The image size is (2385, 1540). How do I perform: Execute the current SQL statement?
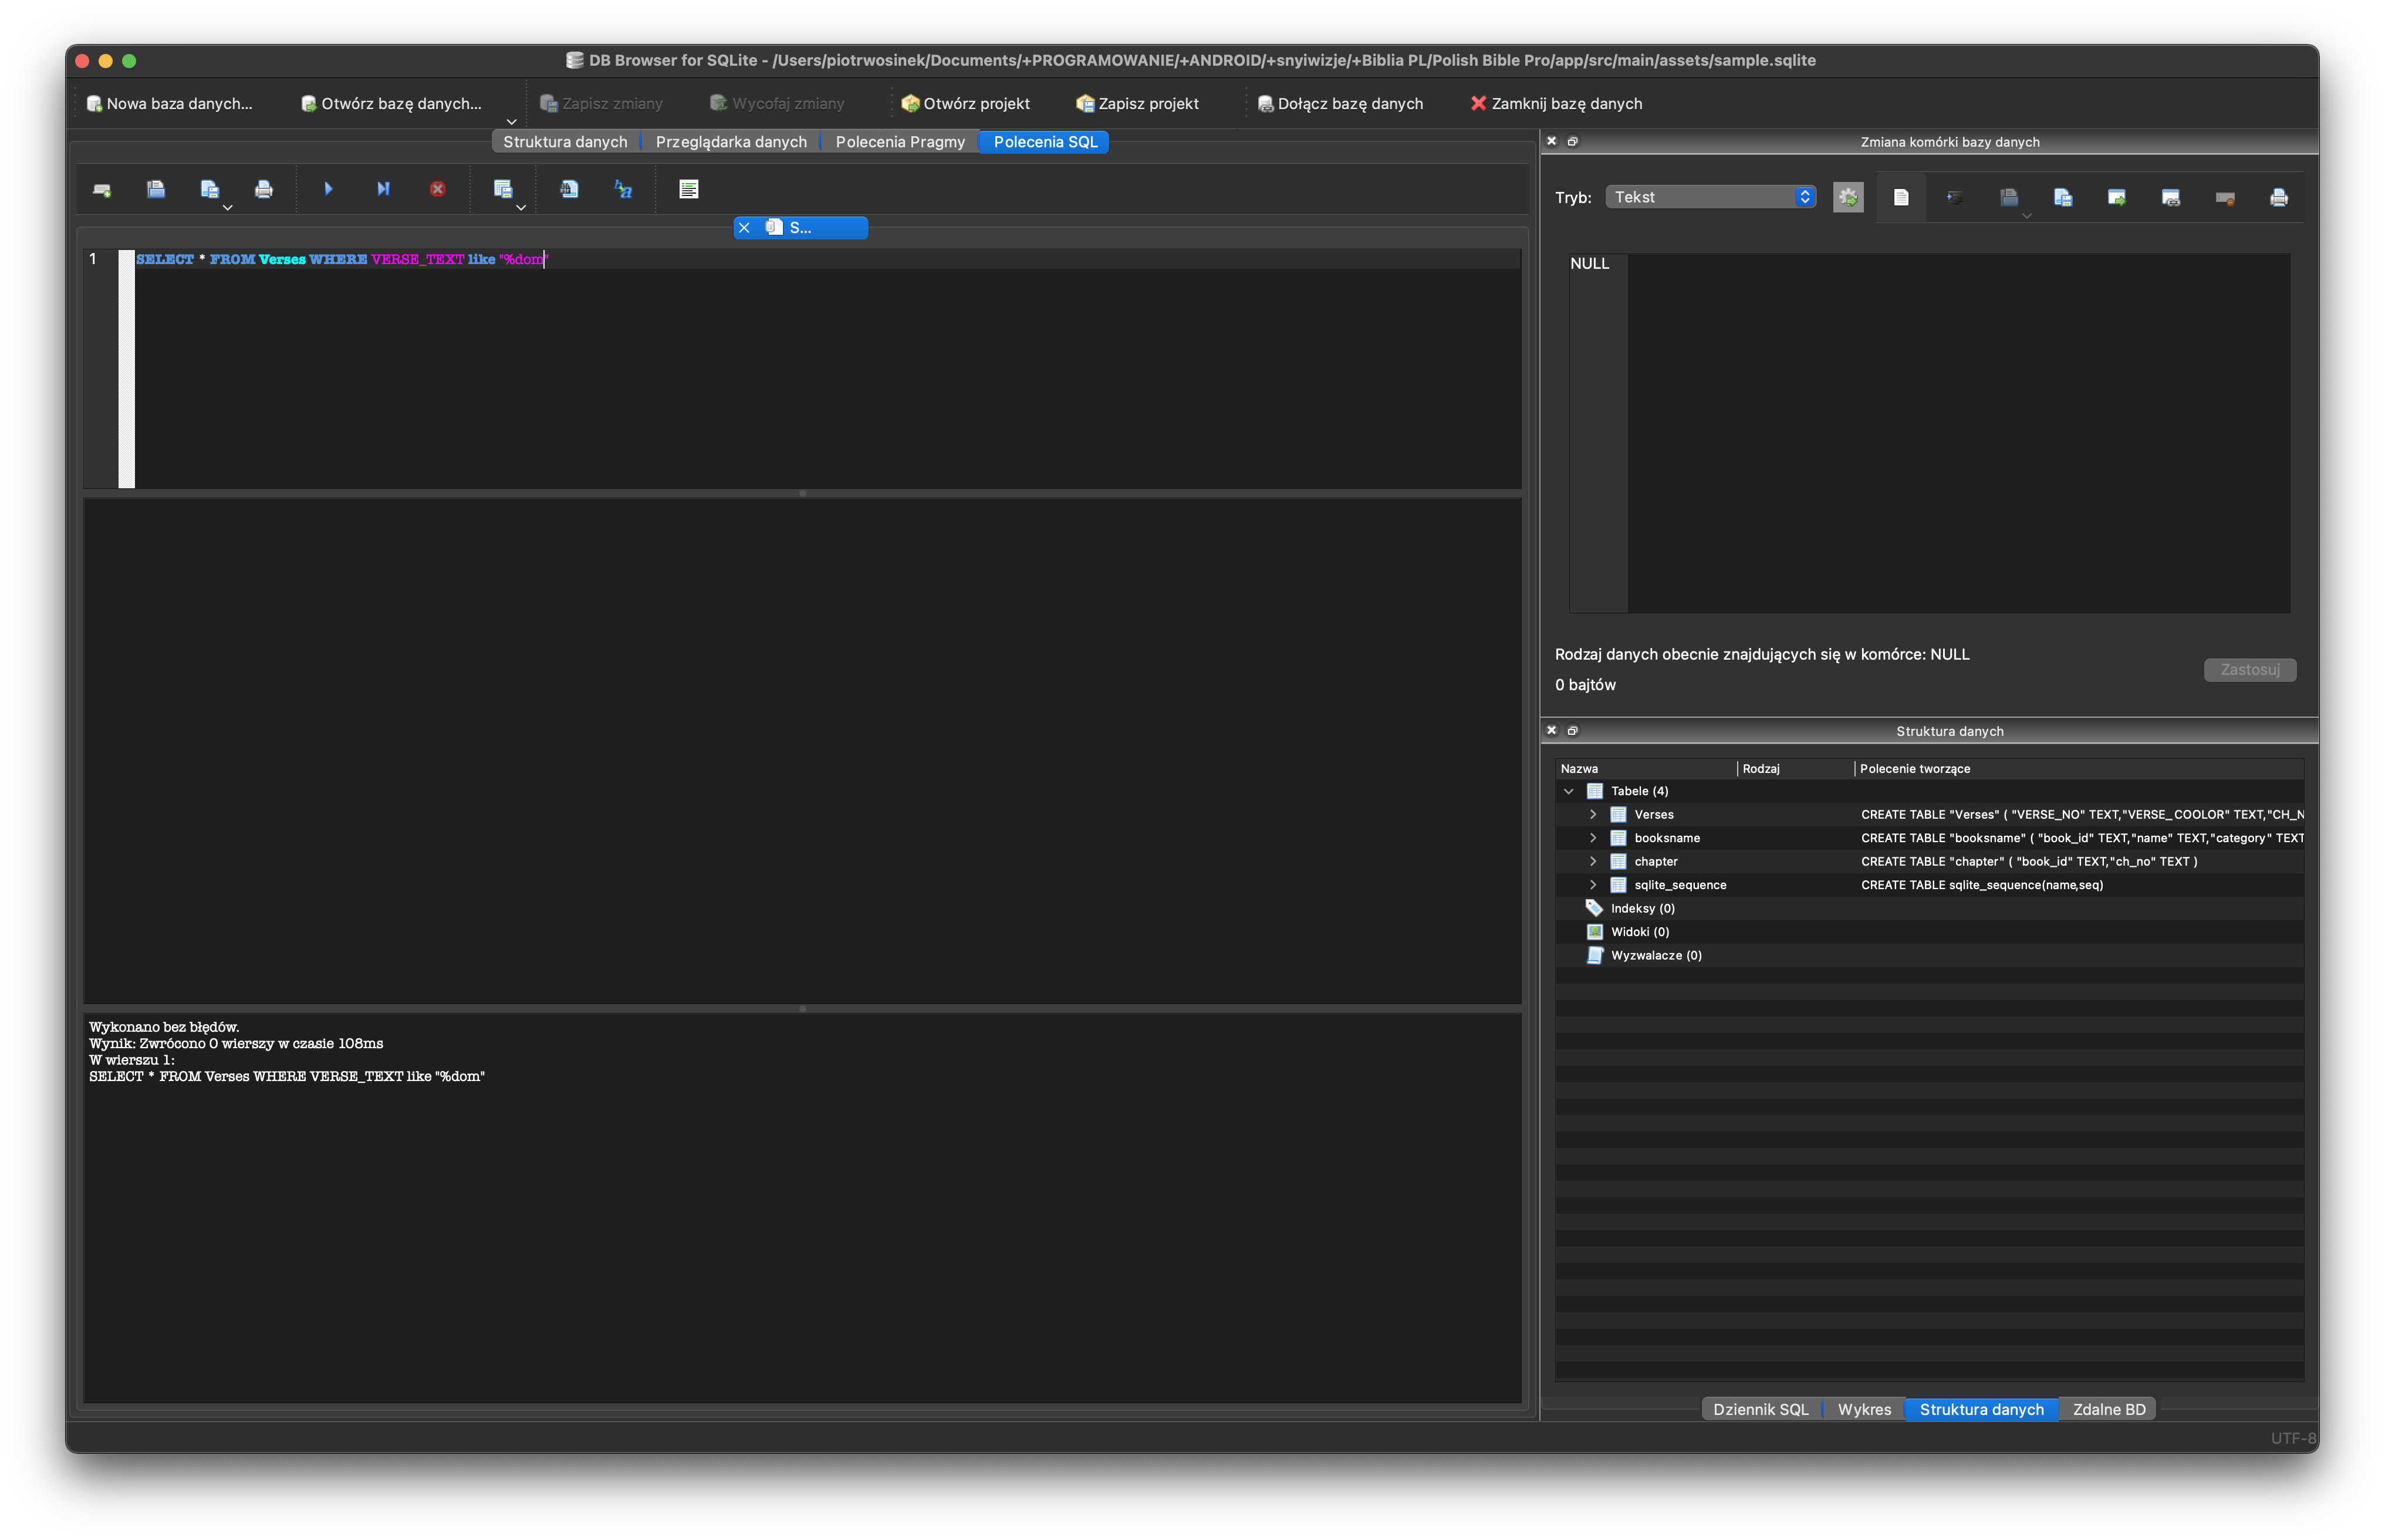328,189
